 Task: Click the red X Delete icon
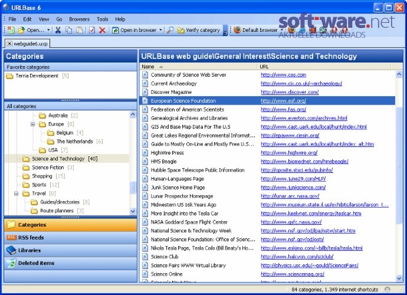point(102,30)
